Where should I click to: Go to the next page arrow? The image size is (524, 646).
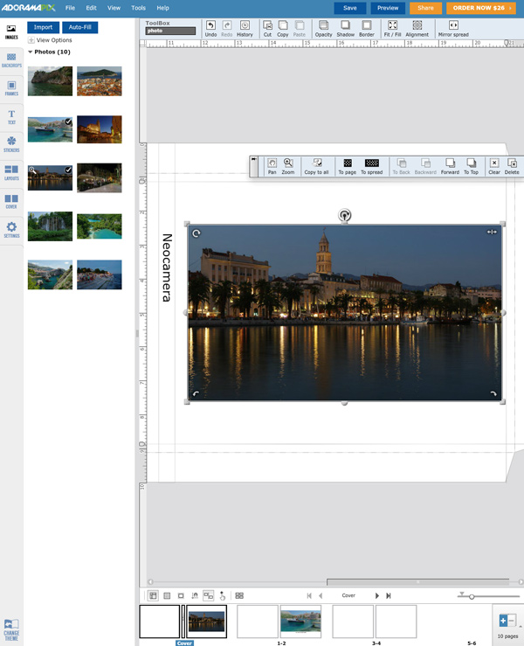pos(377,595)
